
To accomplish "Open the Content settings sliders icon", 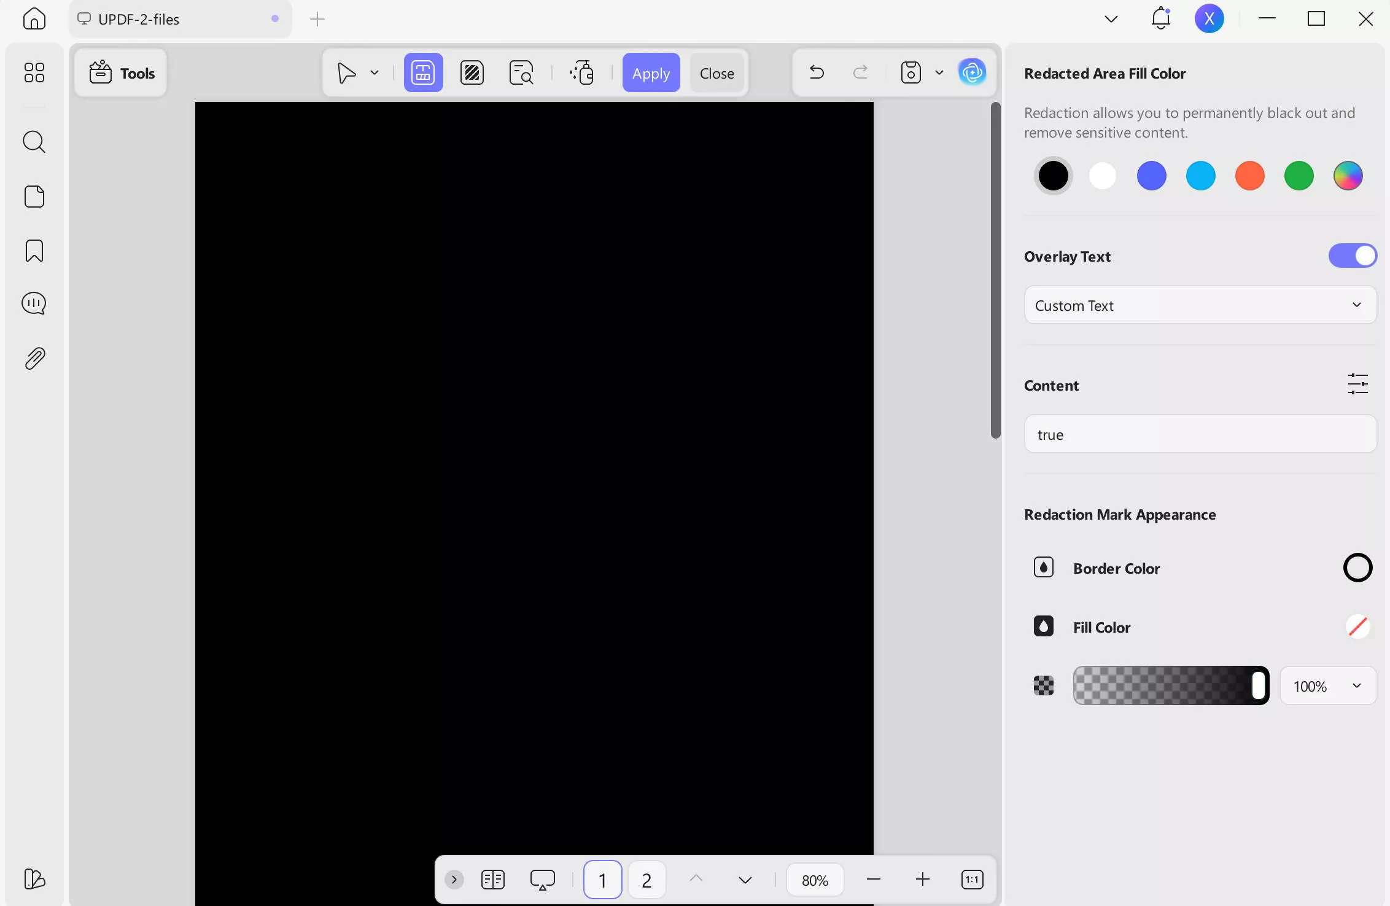I will [1357, 385].
